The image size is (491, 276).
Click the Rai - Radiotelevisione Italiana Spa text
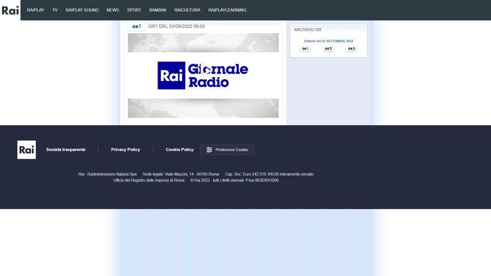point(107,174)
